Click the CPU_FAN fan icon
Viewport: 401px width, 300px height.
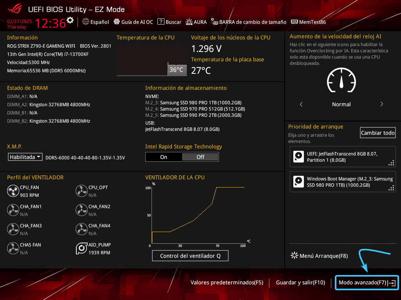(x=13, y=191)
